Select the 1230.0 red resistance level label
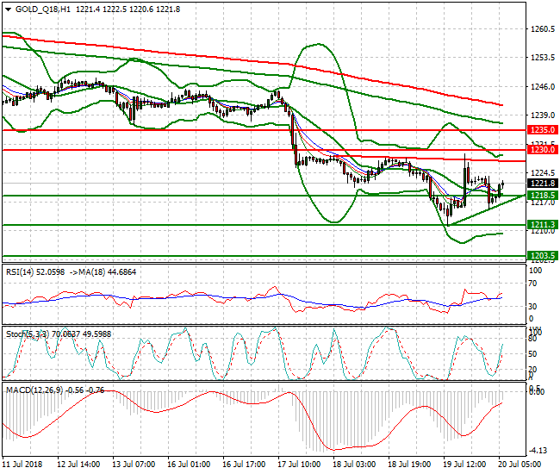560x474 pixels. [x=543, y=150]
